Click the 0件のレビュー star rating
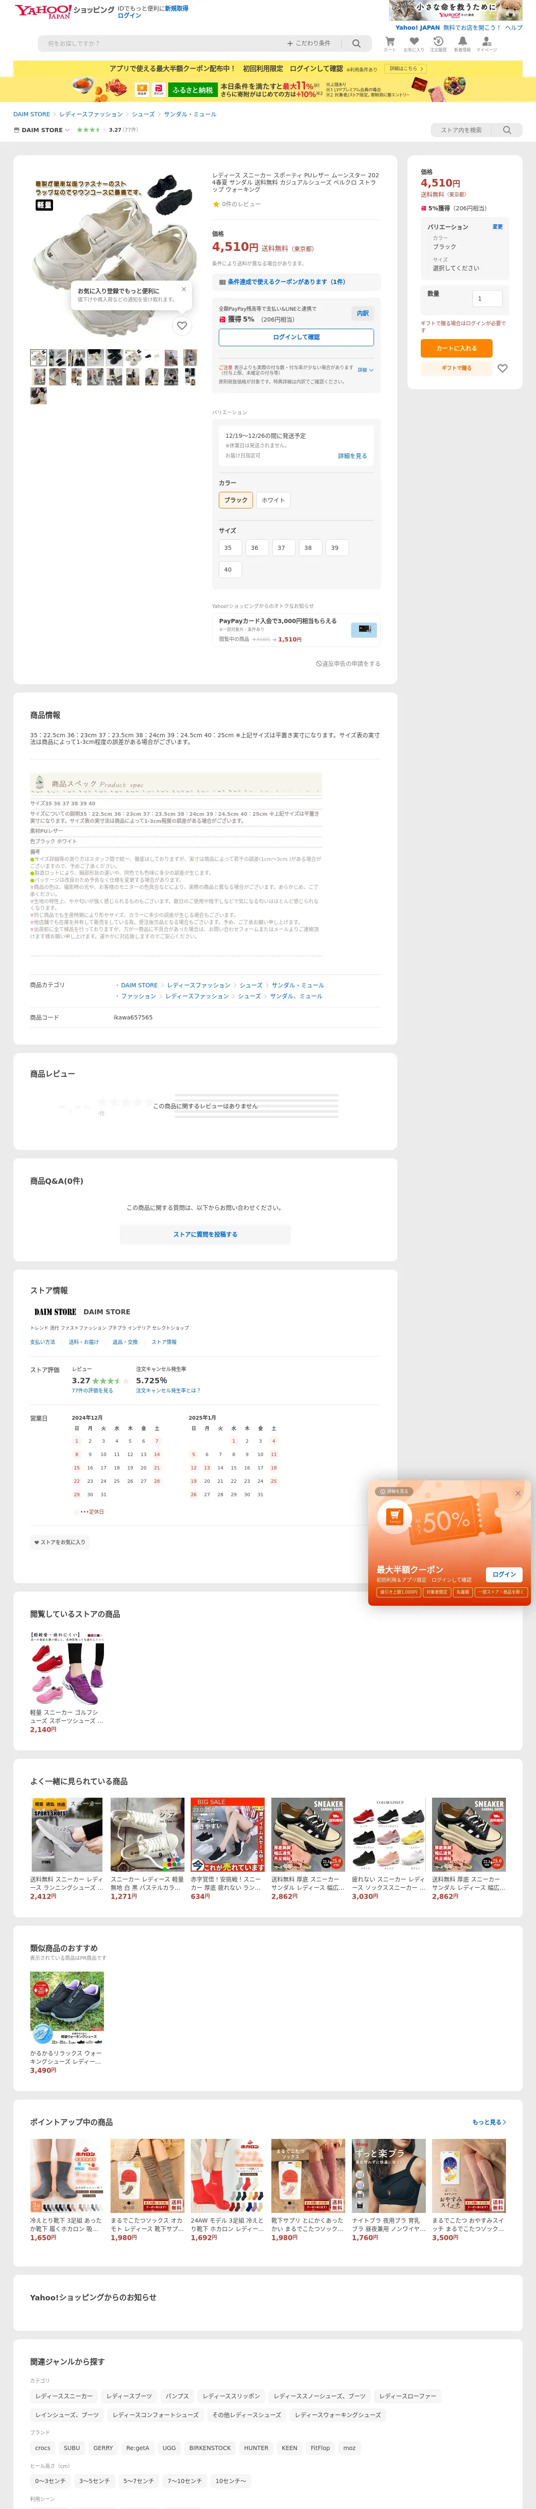 pyautogui.click(x=236, y=204)
